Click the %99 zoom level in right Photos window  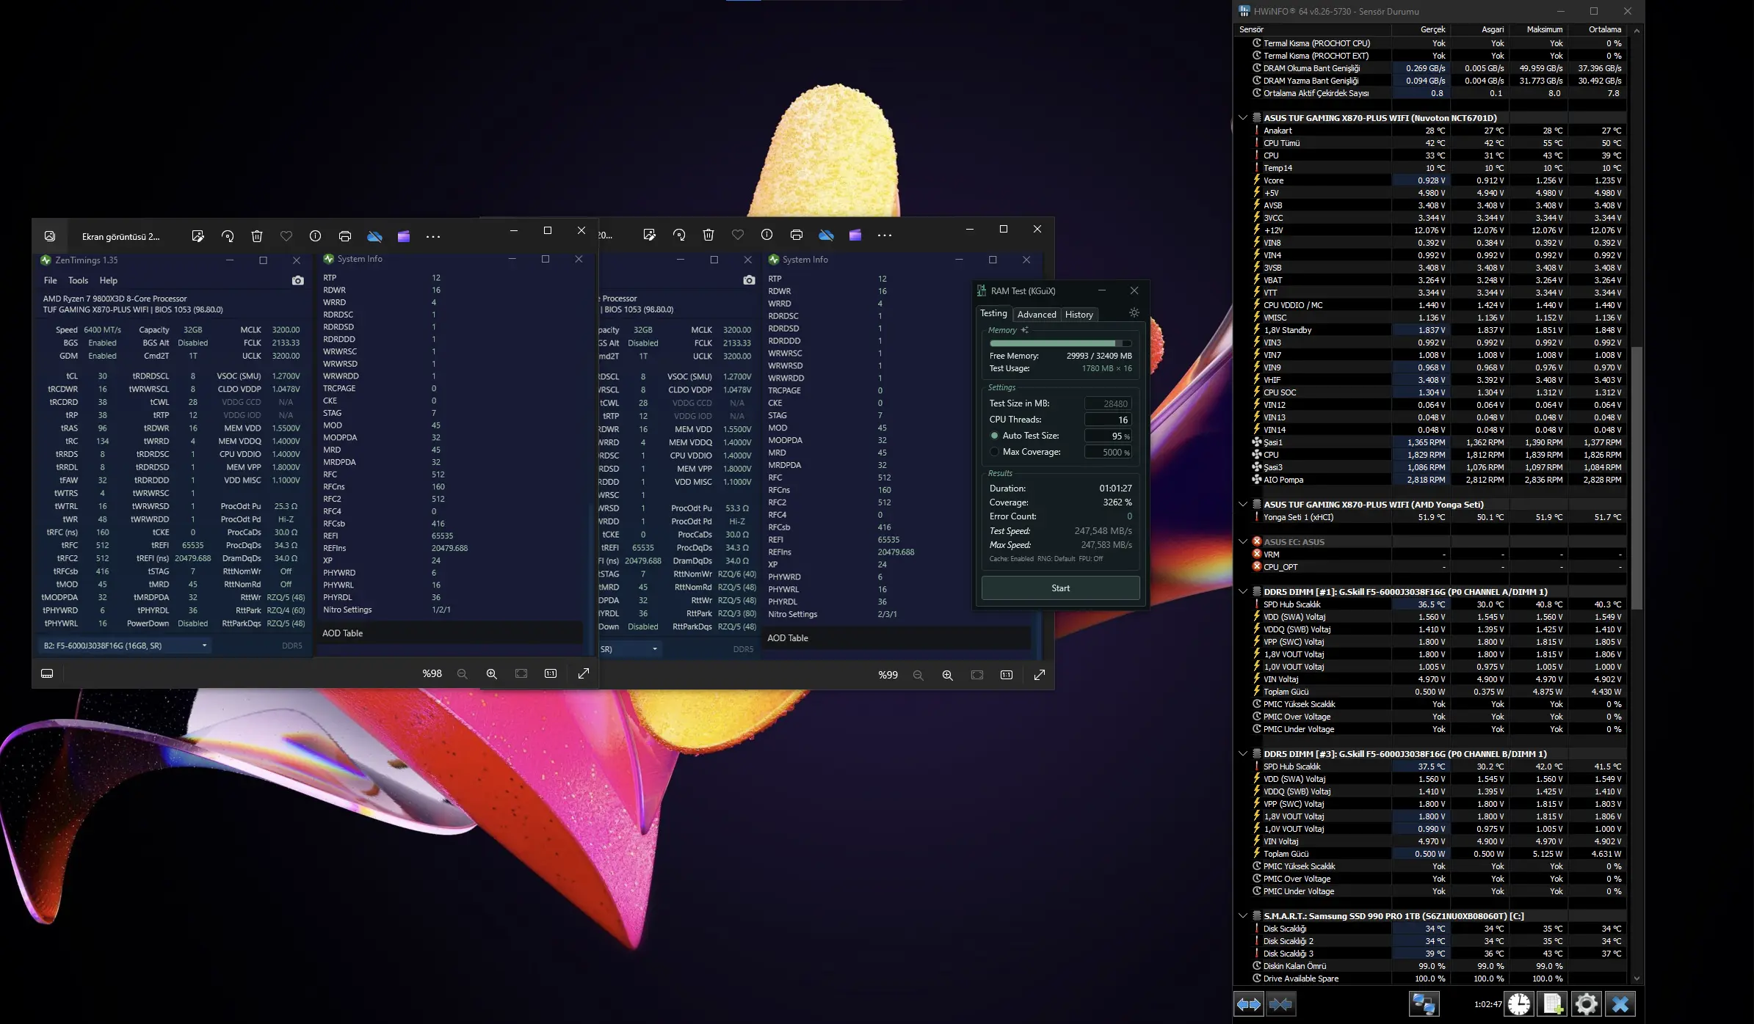[888, 675]
